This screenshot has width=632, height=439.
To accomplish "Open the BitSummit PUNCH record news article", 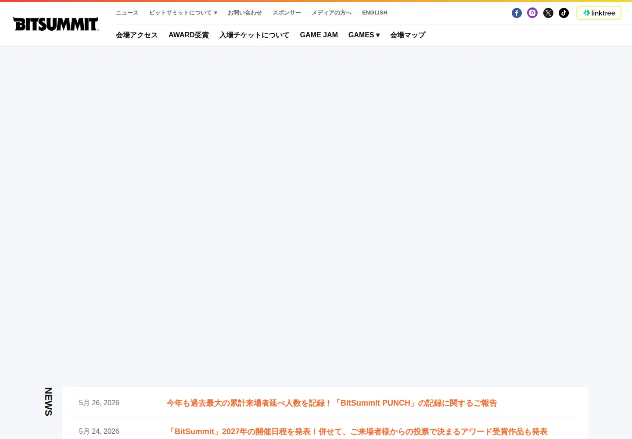I will 332,403.
